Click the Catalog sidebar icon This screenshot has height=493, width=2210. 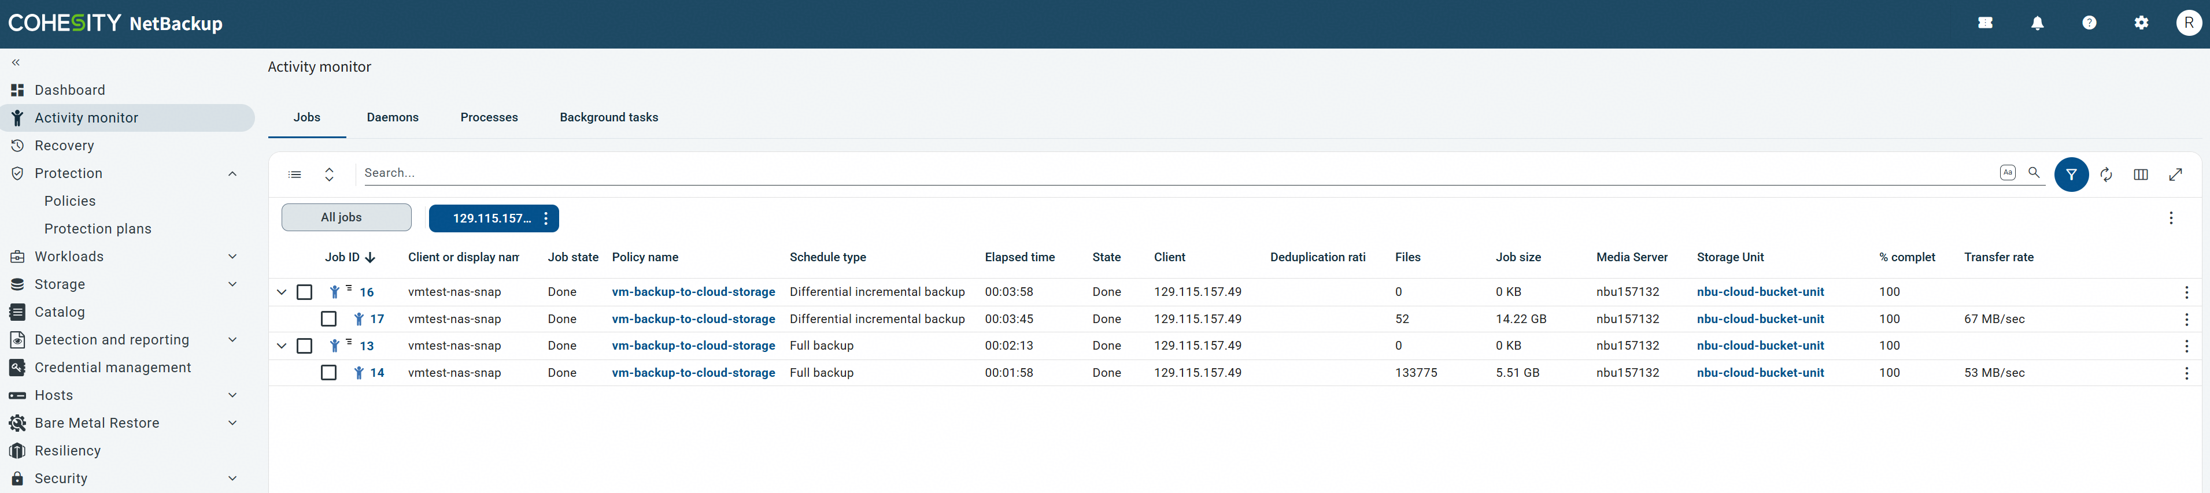tap(17, 312)
